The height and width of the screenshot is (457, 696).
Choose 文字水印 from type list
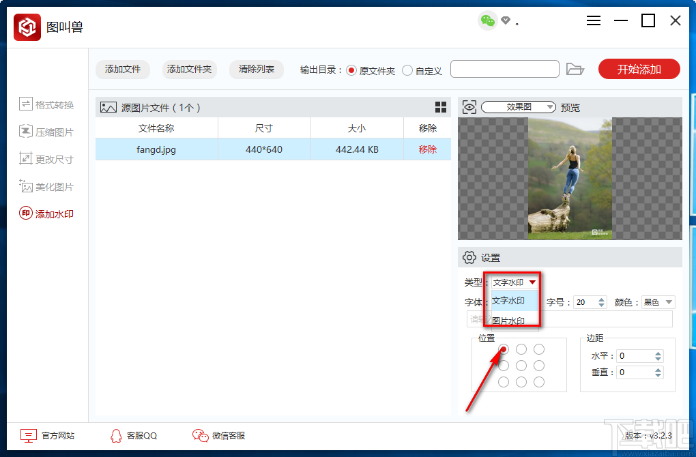[515, 300]
